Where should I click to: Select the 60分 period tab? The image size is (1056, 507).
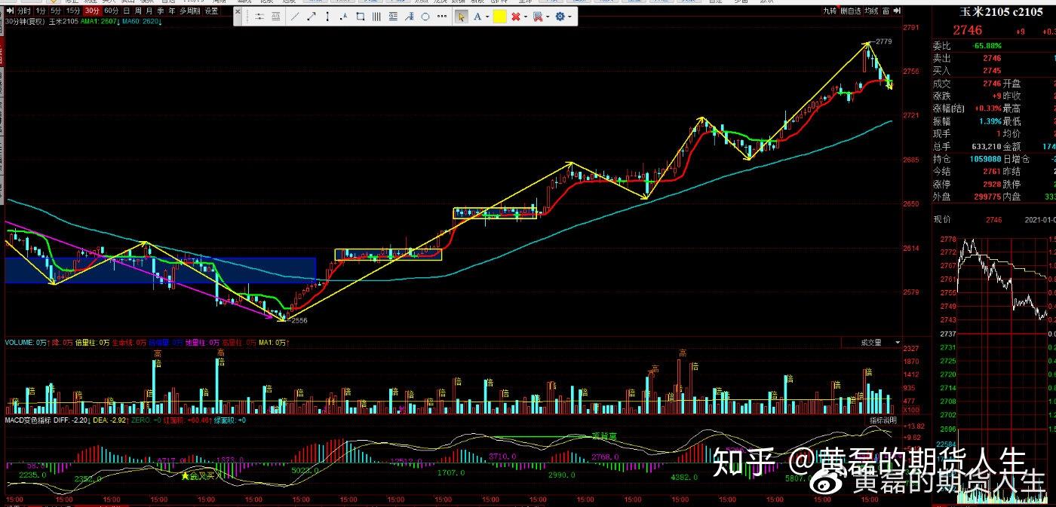pos(111,11)
